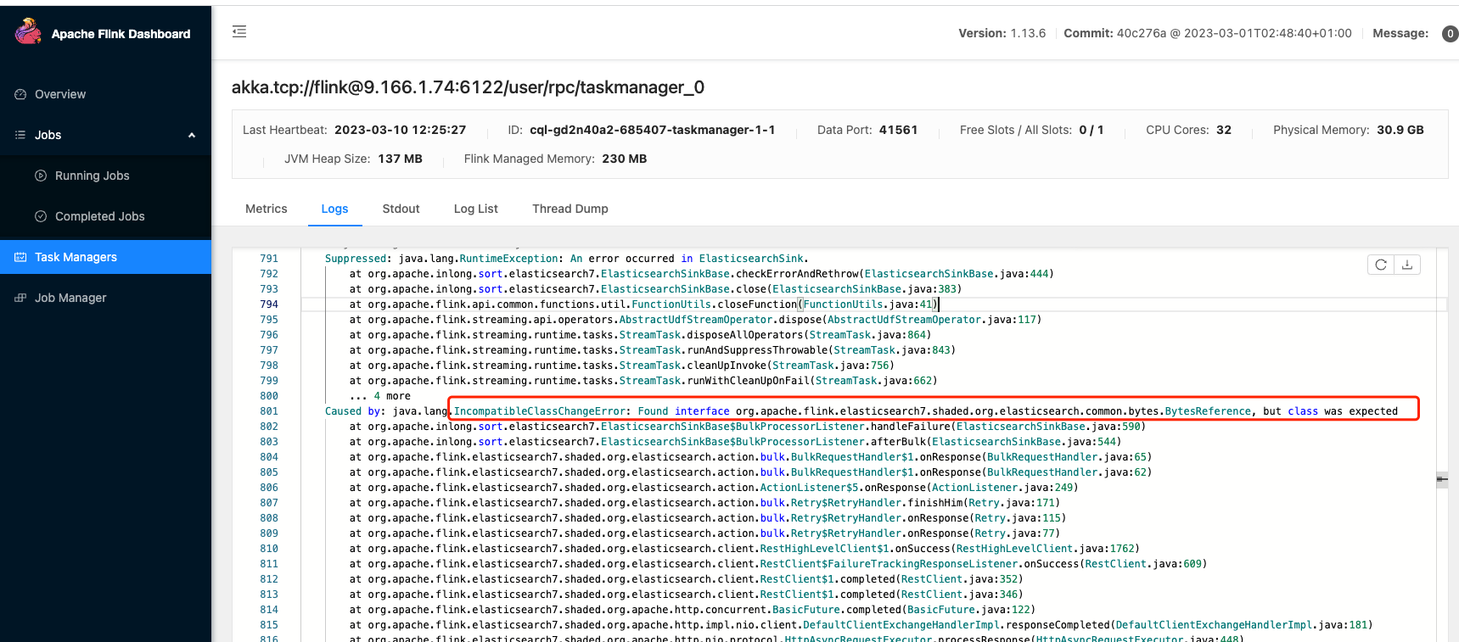The height and width of the screenshot is (642, 1459).
Task: Click the IncompatibleClassChangeError text on line 801
Action: [x=540, y=411]
